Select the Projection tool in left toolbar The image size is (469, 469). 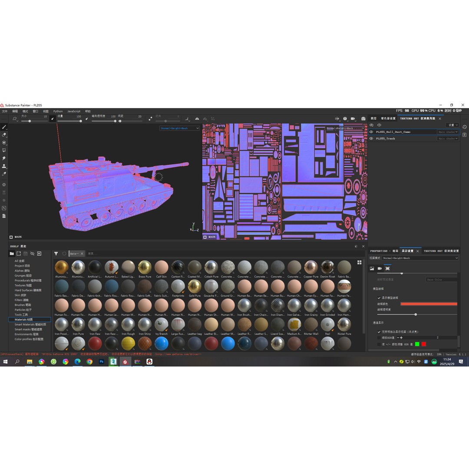4,143
